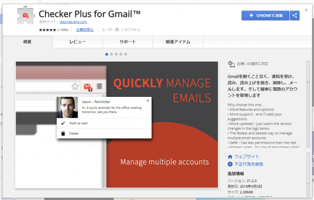
Task: Click the five-star rating
Action: 47,30
